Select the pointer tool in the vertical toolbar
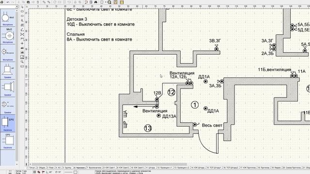The width and height of the screenshot is (310, 174). click(22, 7)
